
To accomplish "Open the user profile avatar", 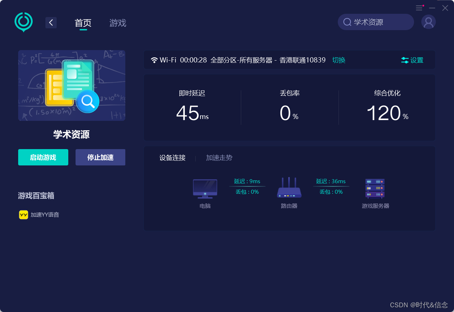I will [x=428, y=22].
